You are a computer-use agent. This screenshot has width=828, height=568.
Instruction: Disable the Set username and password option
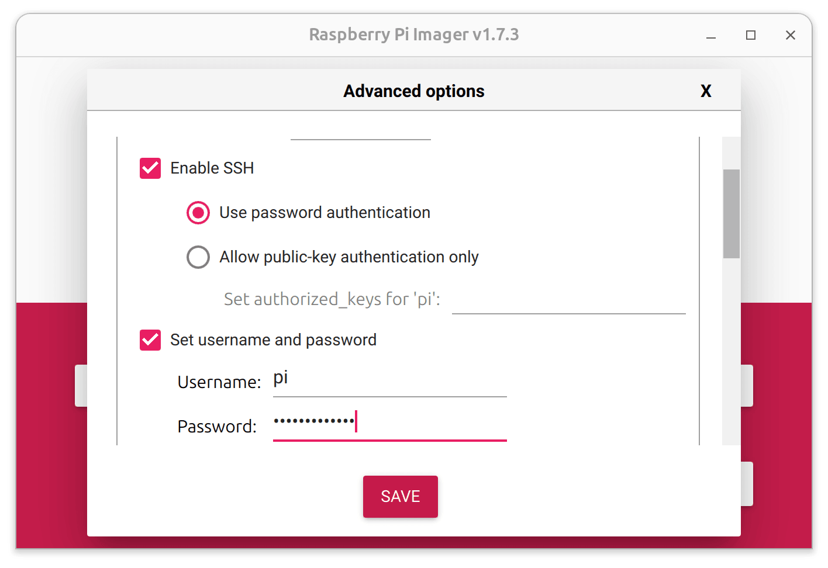(x=150, y=340)
